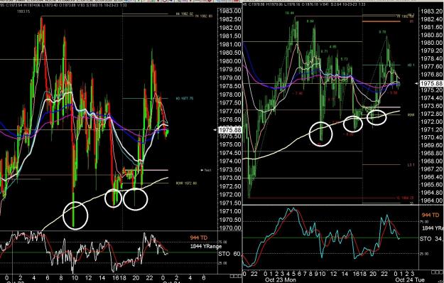444x283 pixels.
Task: Select the 1983.00 top axis price label
Action: point(230,11)
